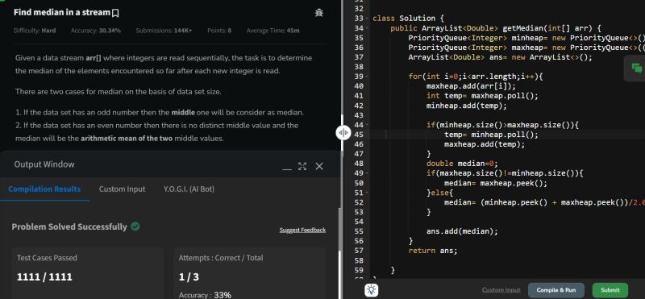Collapse the class Solution code fold on line 33

[x=367, y=19]
